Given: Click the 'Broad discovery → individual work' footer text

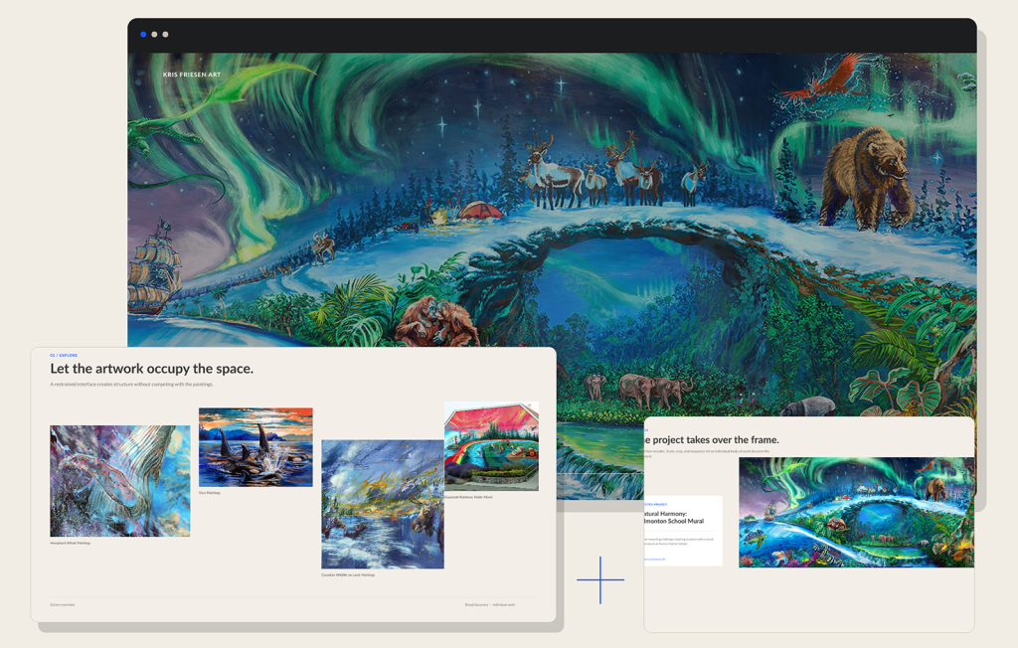Looking at the screenshot, I should [x=489, y=604].
